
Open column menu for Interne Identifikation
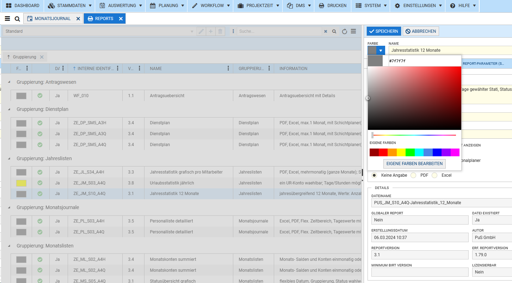click(x=118, y=68)
